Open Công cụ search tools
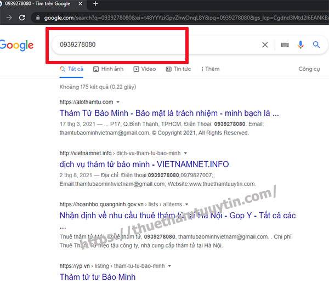Viewport: 329px width, 283px height. (x=309, y=69)
